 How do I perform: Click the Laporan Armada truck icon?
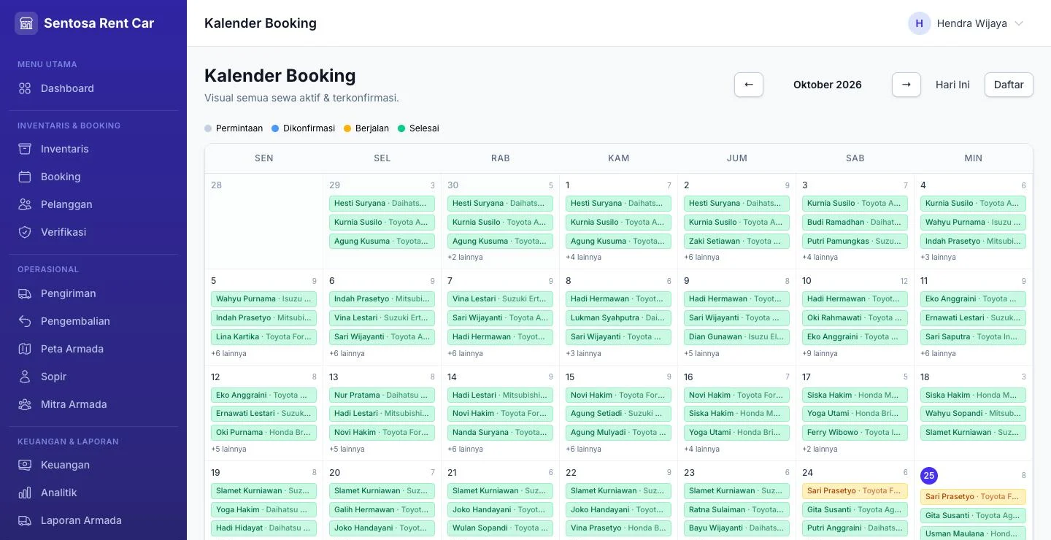point(25,520)
